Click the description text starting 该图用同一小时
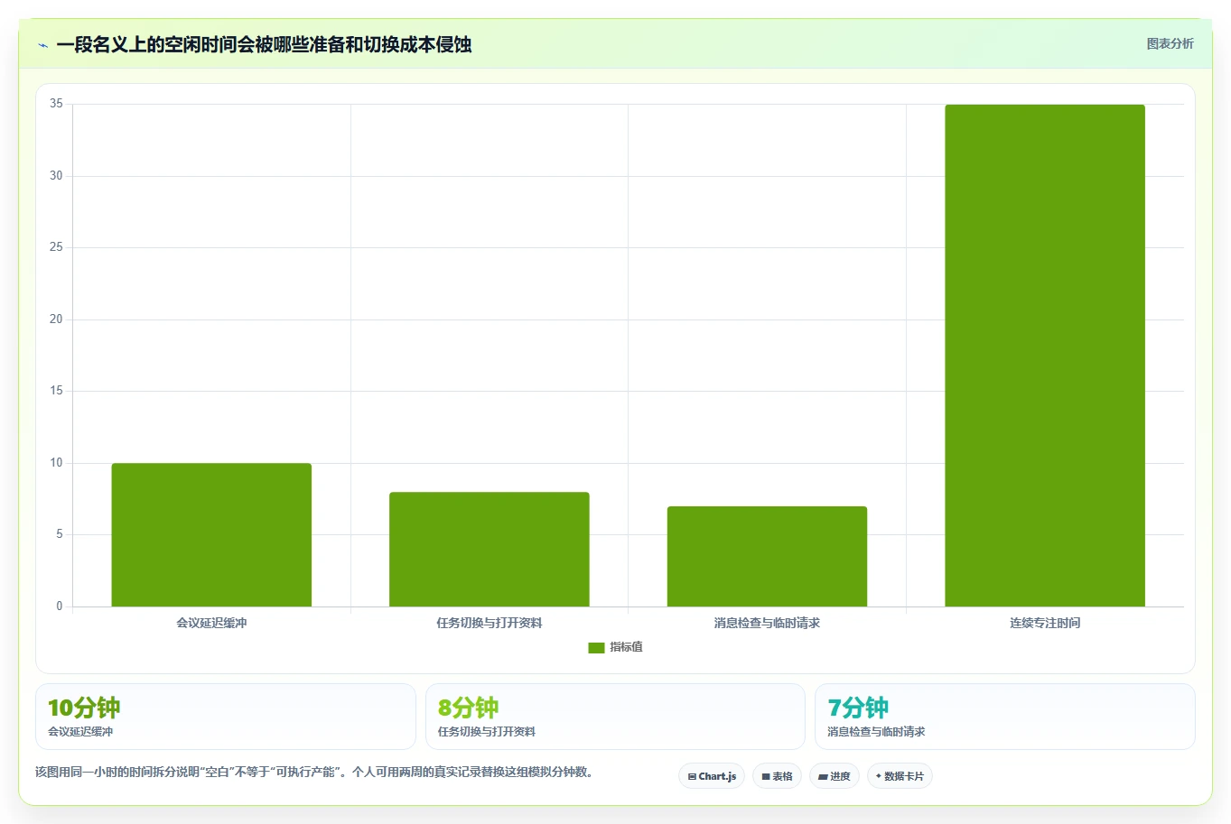The width and height of the screenshot is (1231, 824). pyautogui.click(x=316, y=772)
